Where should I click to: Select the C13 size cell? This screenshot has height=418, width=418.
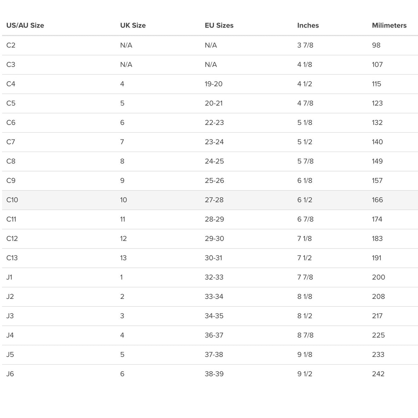point(12,258)
